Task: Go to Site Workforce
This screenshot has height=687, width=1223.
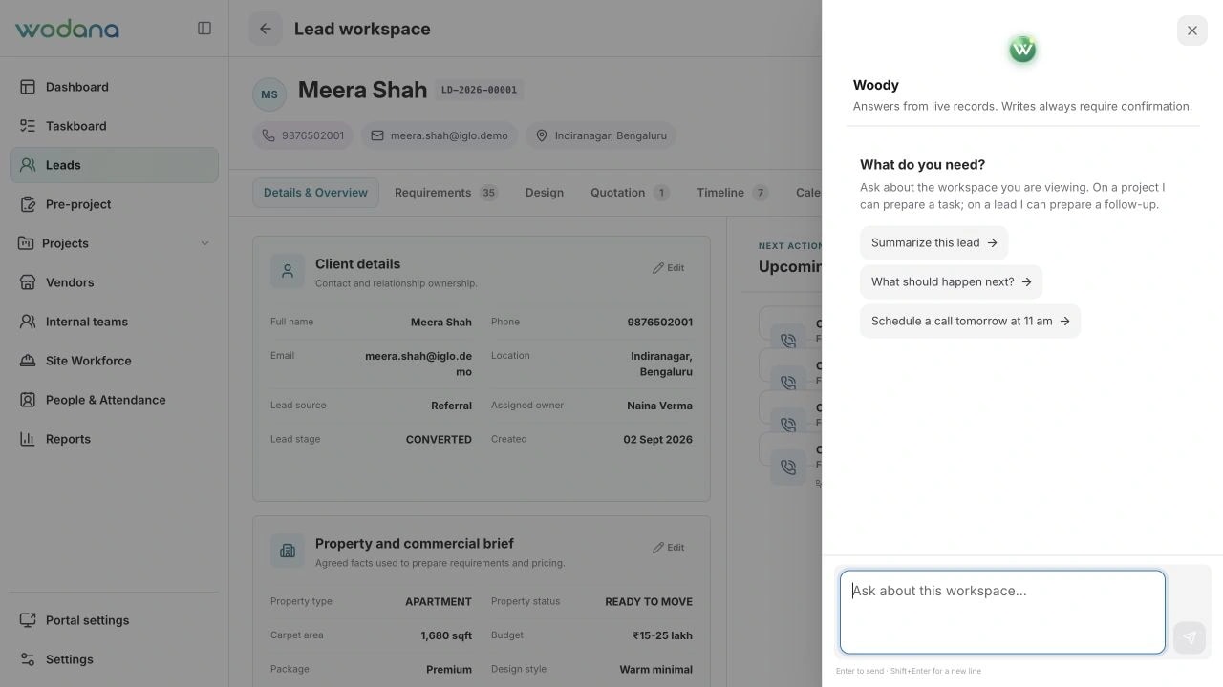Action: pos(114,361)
